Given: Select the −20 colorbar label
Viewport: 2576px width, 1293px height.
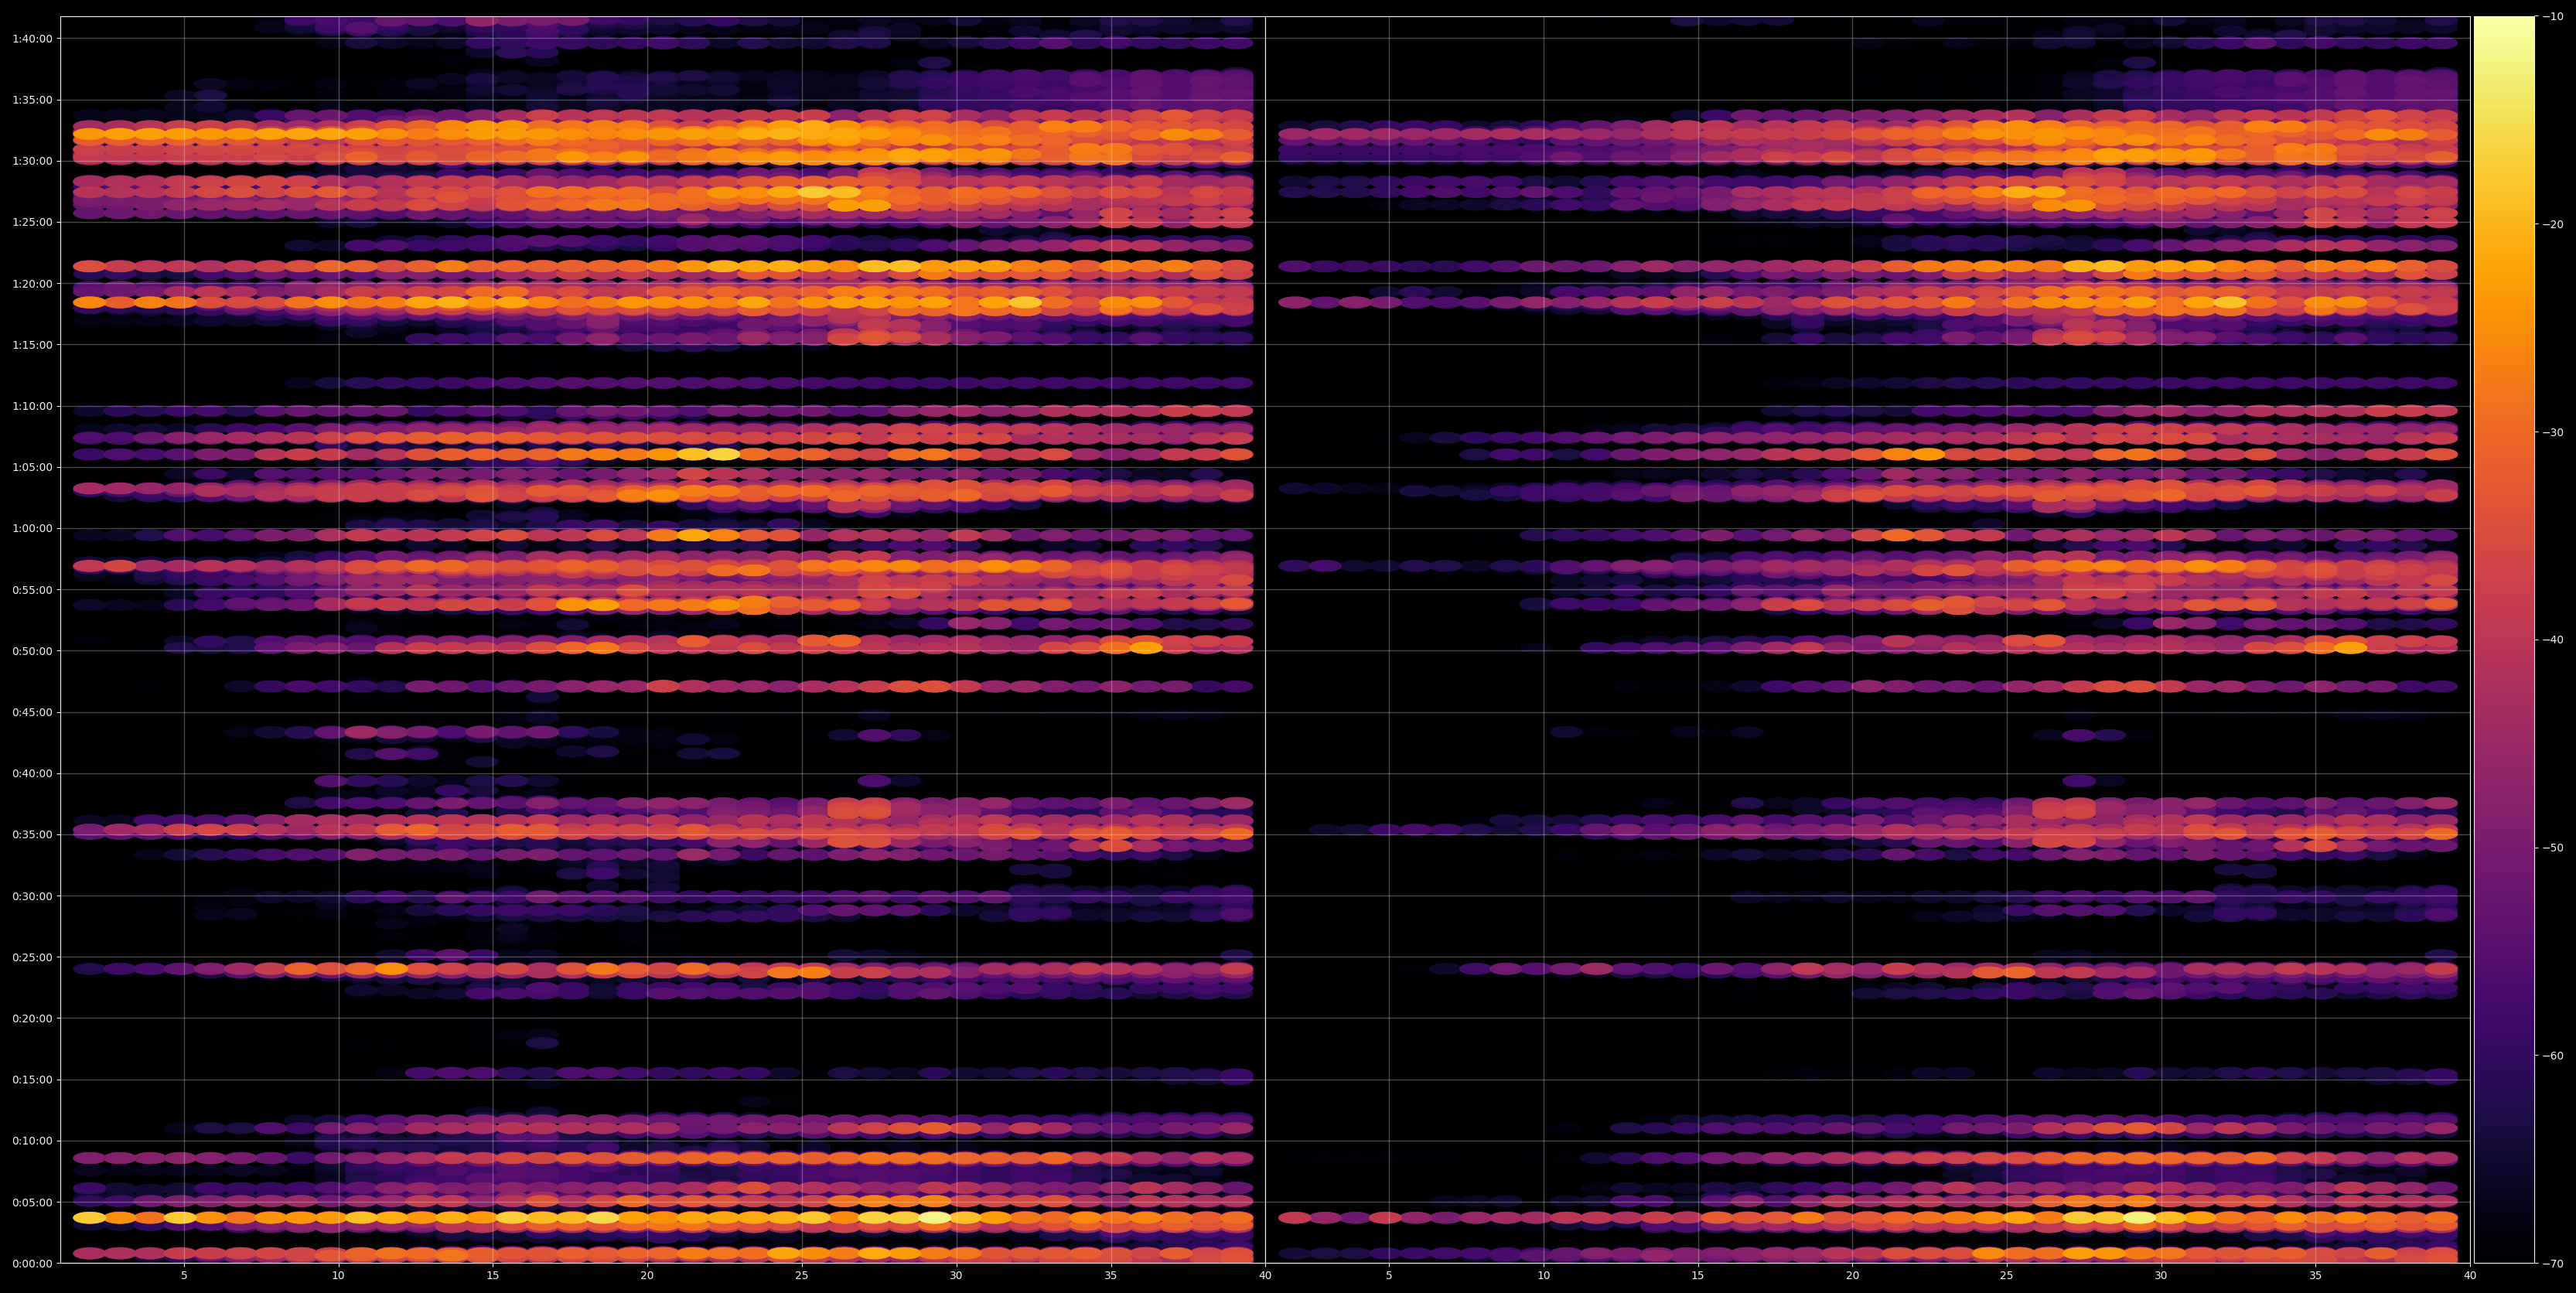Looking at the screenshot, I should 2553,224.
